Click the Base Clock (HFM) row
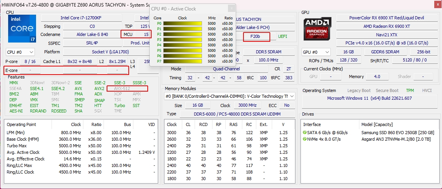 (81, 139)
